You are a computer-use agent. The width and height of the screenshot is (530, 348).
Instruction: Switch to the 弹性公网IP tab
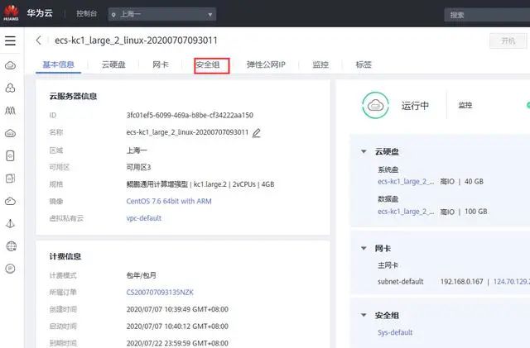coord(266,64)
